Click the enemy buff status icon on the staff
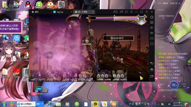The image size is (191, 107). (x=87, y=41)
